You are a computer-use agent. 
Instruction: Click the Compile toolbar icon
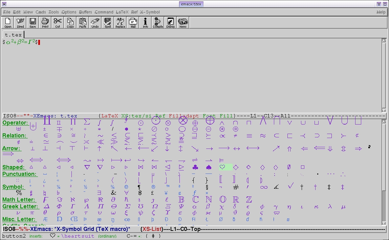tap(158, 23)
